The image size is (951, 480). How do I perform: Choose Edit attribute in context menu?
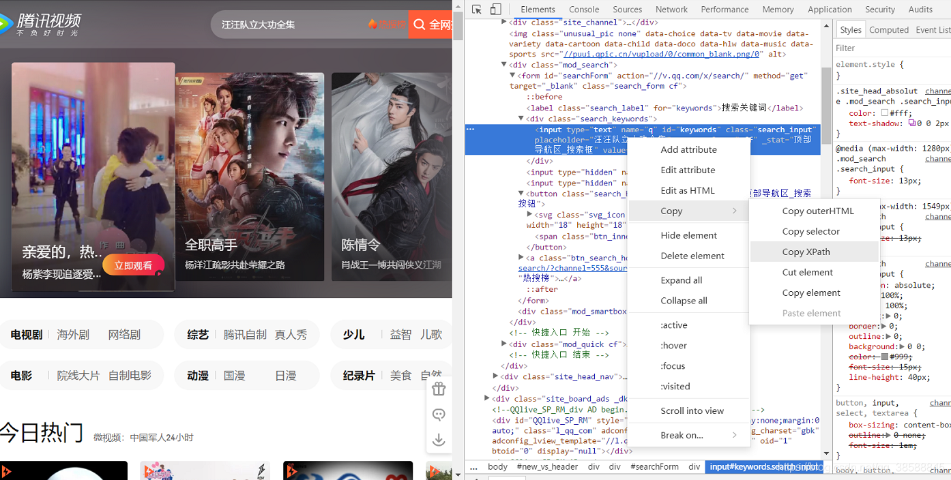(x=688, y=170)
